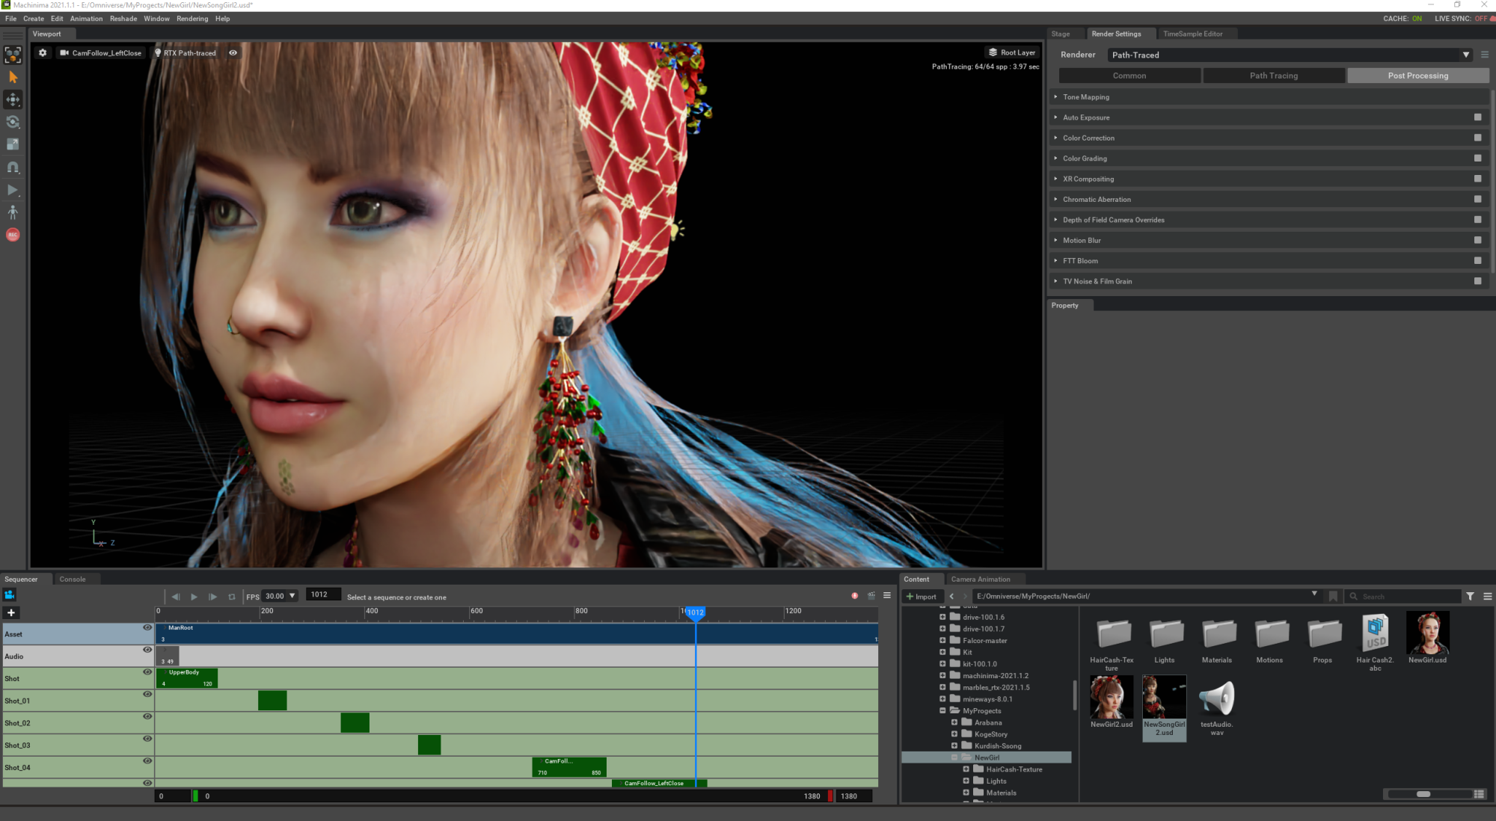The width and height of the screenshot is (1496, 821).
Task: Select the arrow selection tool in left toolbar
Action: click(13, 77)
